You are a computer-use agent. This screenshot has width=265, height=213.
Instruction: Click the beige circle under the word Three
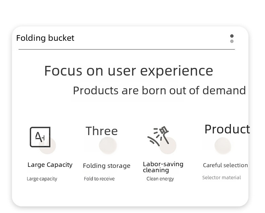coord(108,145)
